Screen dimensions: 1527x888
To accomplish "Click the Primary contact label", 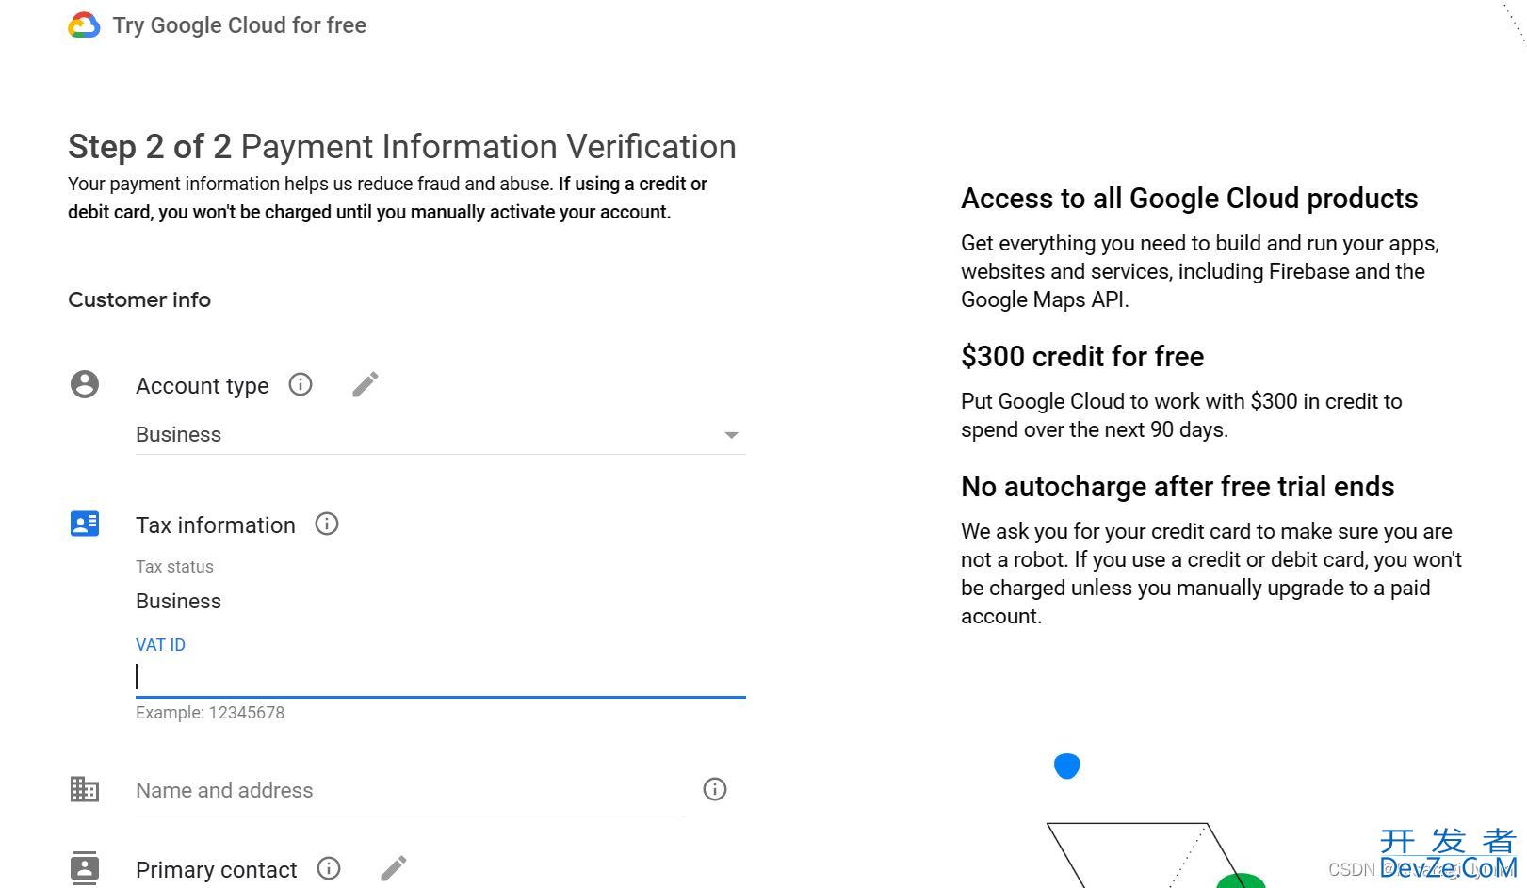I will [217, 870].
